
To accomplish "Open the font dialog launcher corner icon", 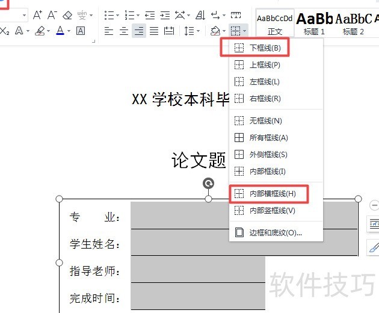I will coord(93,42).
